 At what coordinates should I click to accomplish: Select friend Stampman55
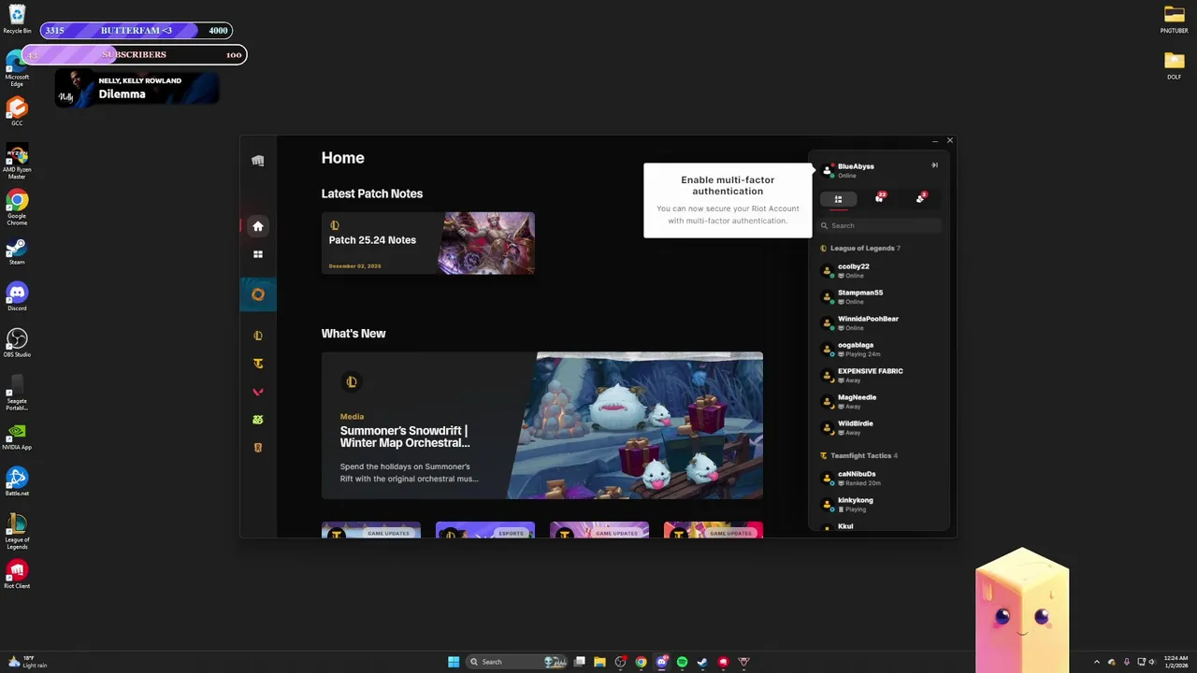pyautogui.click(x=879, y=296)
